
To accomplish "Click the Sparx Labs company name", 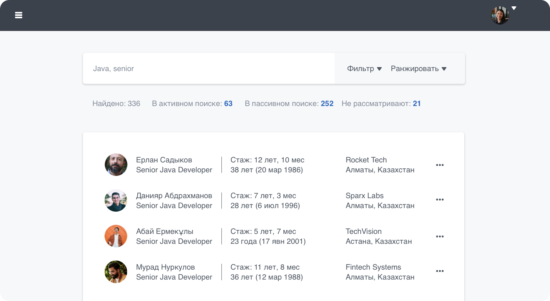I will click(364, 196).
